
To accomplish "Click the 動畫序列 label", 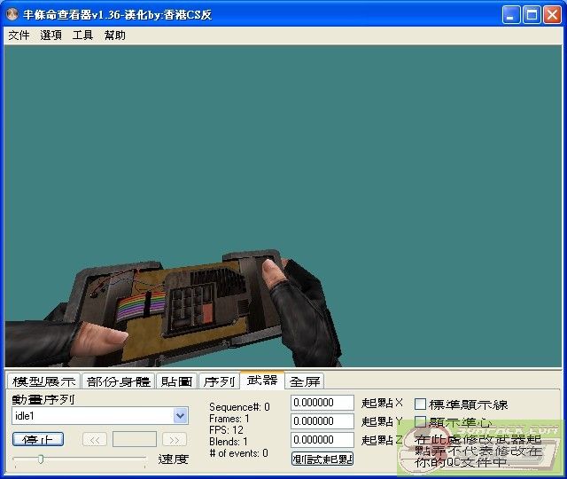I will pos(43,399).
